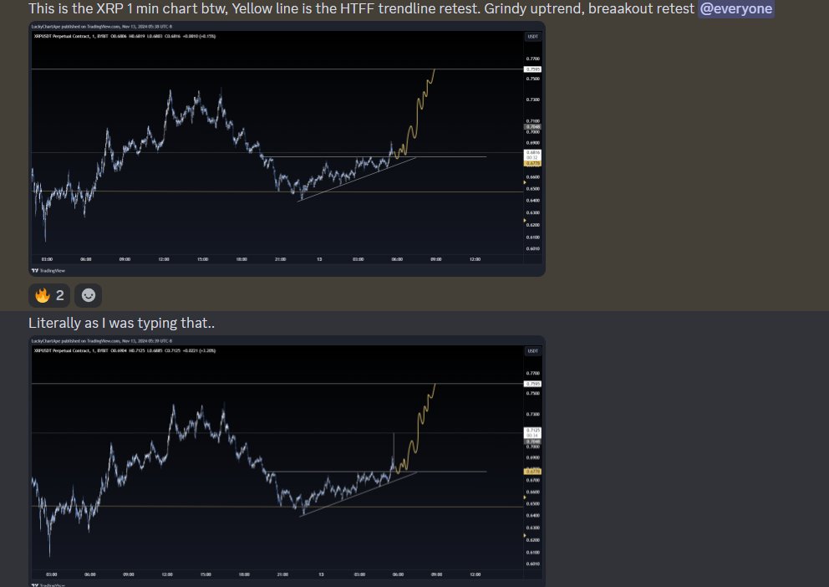Select the message 'Literally as I was typing that..'
This screenshot has height=587, width=829.
click(122, 323)
